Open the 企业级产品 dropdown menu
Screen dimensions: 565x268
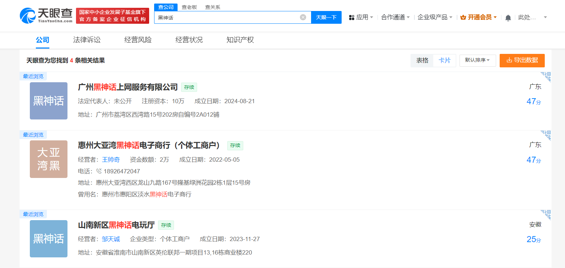click(435, 17)
